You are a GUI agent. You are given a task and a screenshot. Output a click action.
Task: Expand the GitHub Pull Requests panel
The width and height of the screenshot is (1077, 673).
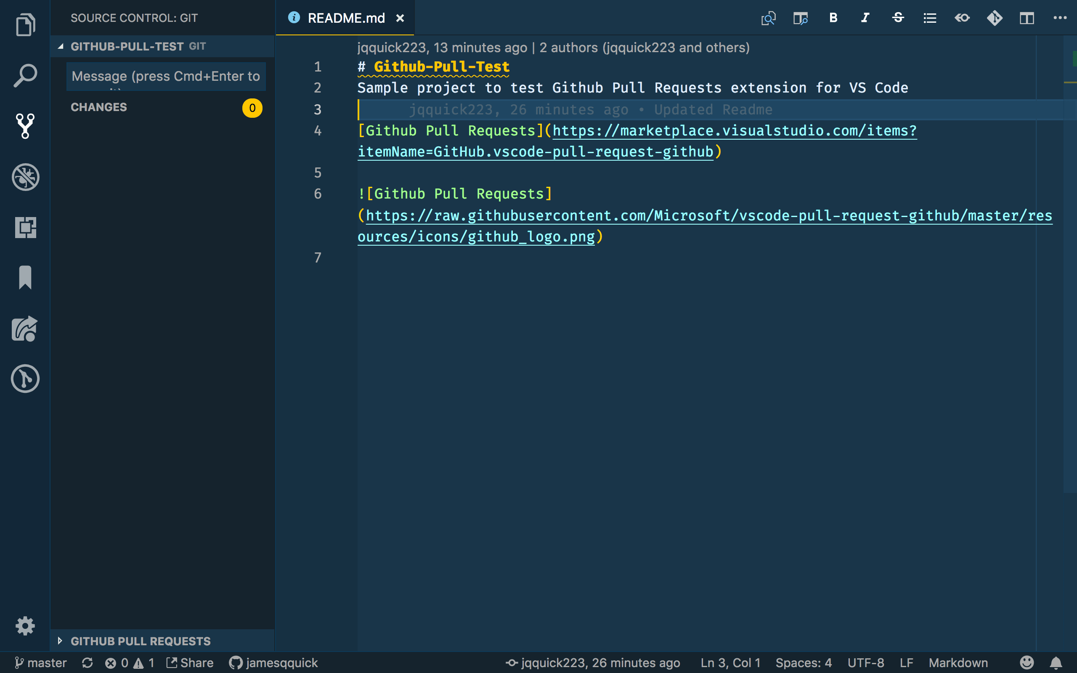162,641
